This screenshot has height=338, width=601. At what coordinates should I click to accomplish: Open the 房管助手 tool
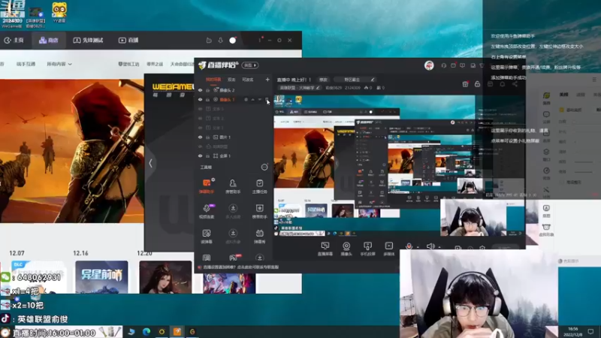click(233, 186)
